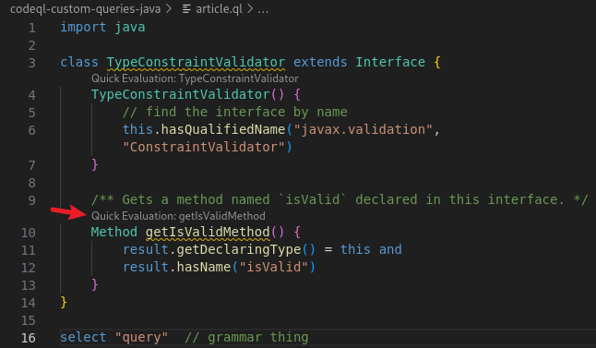Run Quick Evaluation: getIsValidMethod code lens
The image size is (596, 348).
[178, 216]
